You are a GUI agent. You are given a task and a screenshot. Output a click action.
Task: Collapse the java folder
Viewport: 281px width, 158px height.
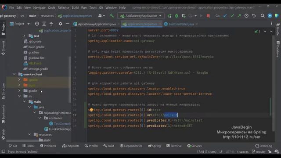[x=29, y=107]
